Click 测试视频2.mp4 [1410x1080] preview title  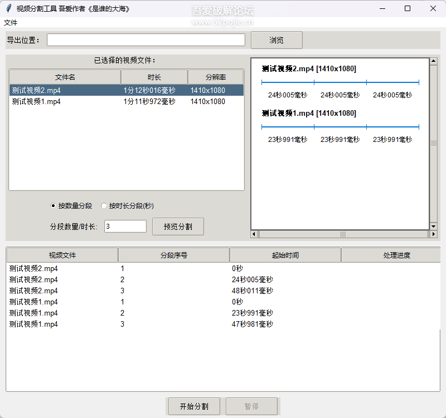309,68
